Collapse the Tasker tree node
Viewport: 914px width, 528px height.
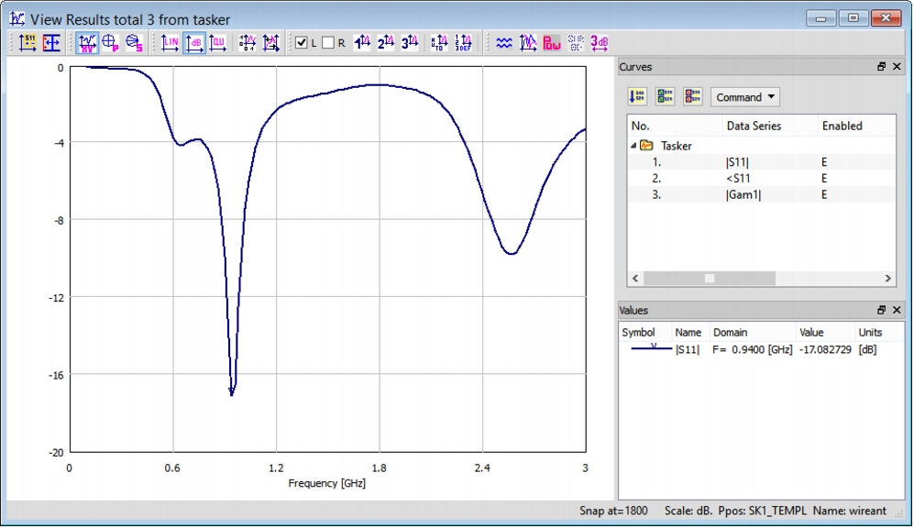click(633, 146)
